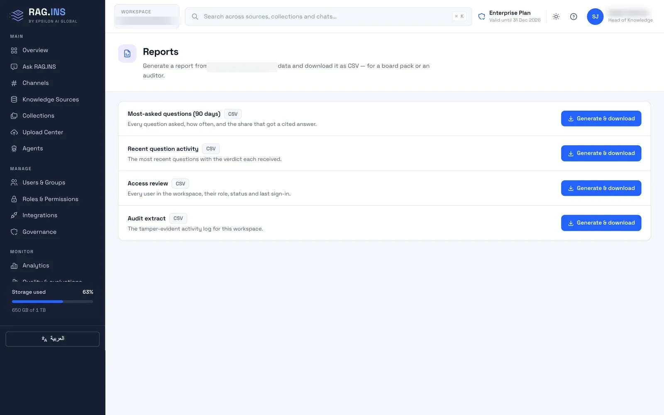Generate & download Recent question activity report
Viewport: 664px width, 415px height.
tap(601, 153)
